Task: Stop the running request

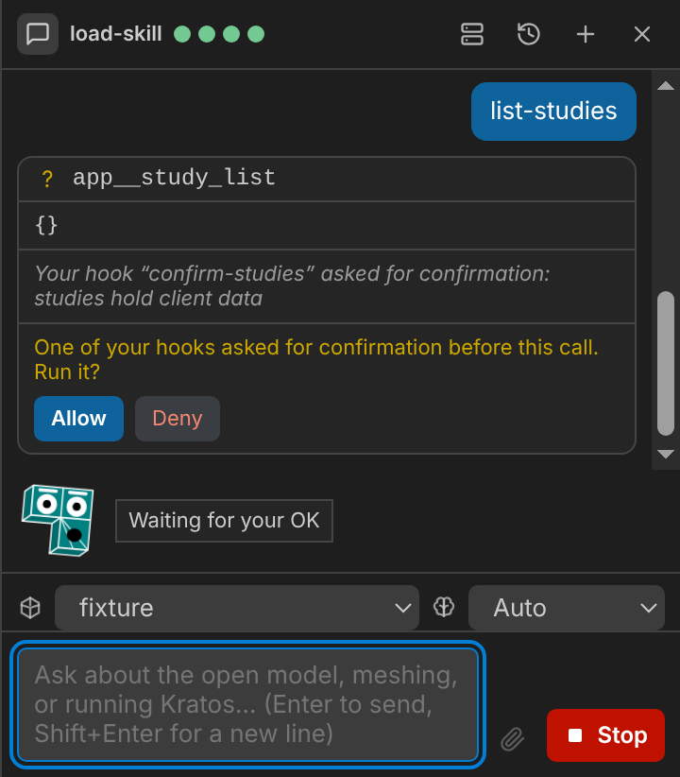Action: [605, 734]
